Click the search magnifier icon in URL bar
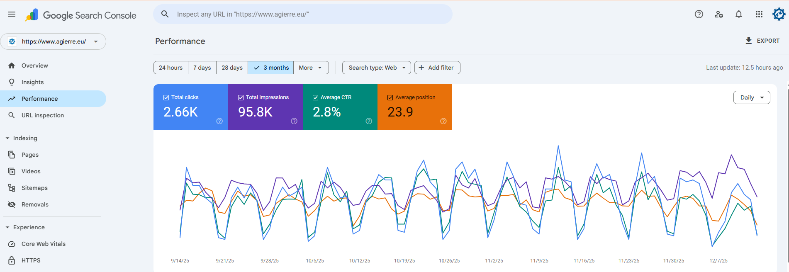Screen dimensions: 789x272 [165, 14]
